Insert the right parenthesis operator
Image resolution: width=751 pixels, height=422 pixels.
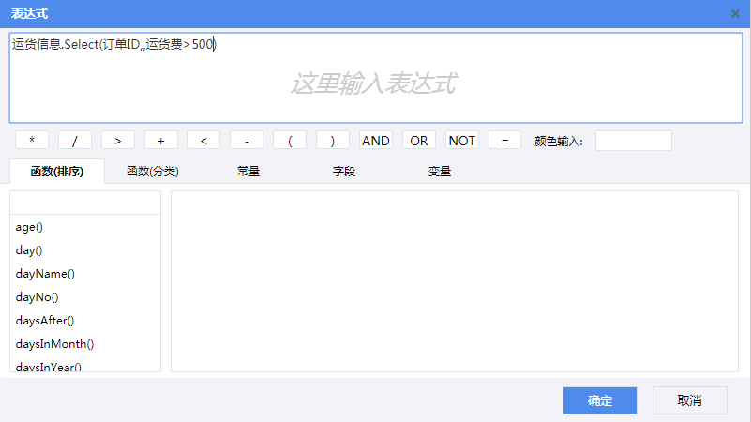(333, 141)
